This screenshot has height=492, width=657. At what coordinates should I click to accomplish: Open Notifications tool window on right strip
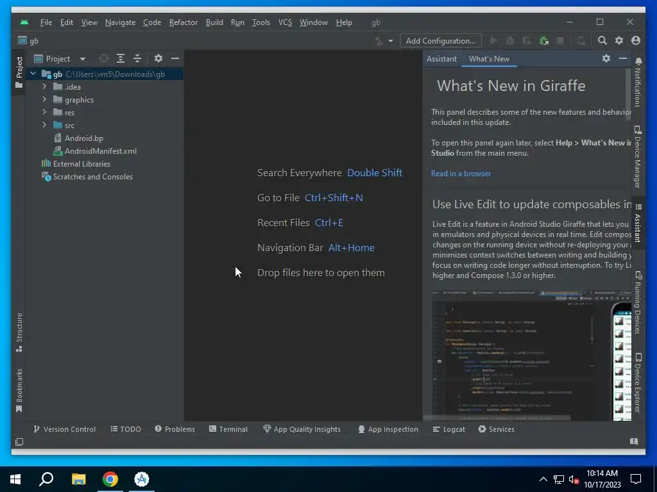(638, 83)
